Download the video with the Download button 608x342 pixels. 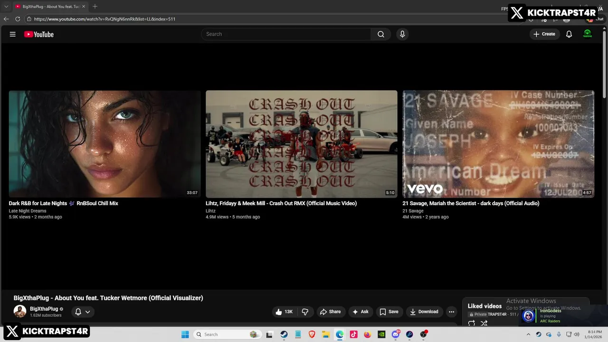click(424, 312)
